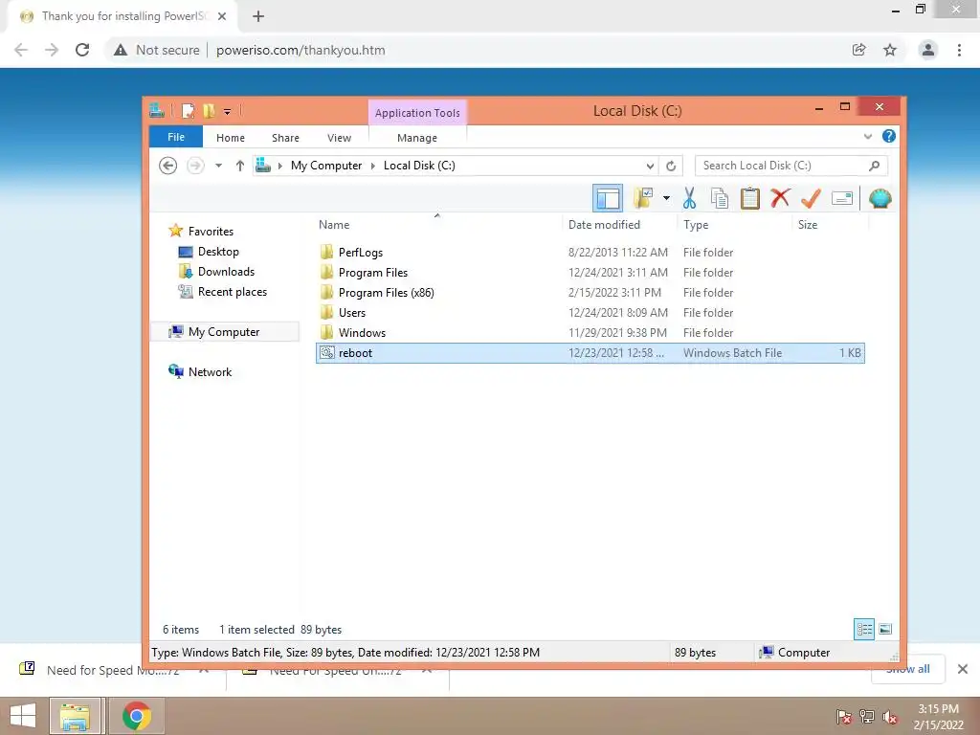Select the Program Files folder row

pyautogui.click(x=590, y=273)
